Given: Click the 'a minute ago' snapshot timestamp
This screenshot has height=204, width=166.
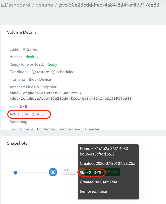Looking at the screenshot, I should (67, 174).
